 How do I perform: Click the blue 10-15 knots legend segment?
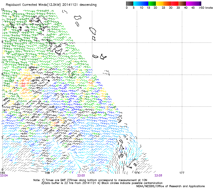point(145,3)
